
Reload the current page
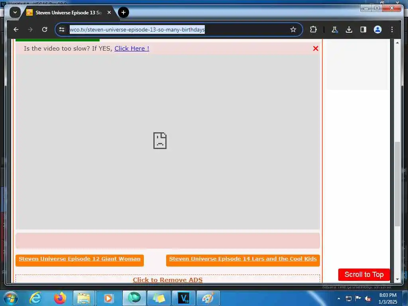pos(45,29)
